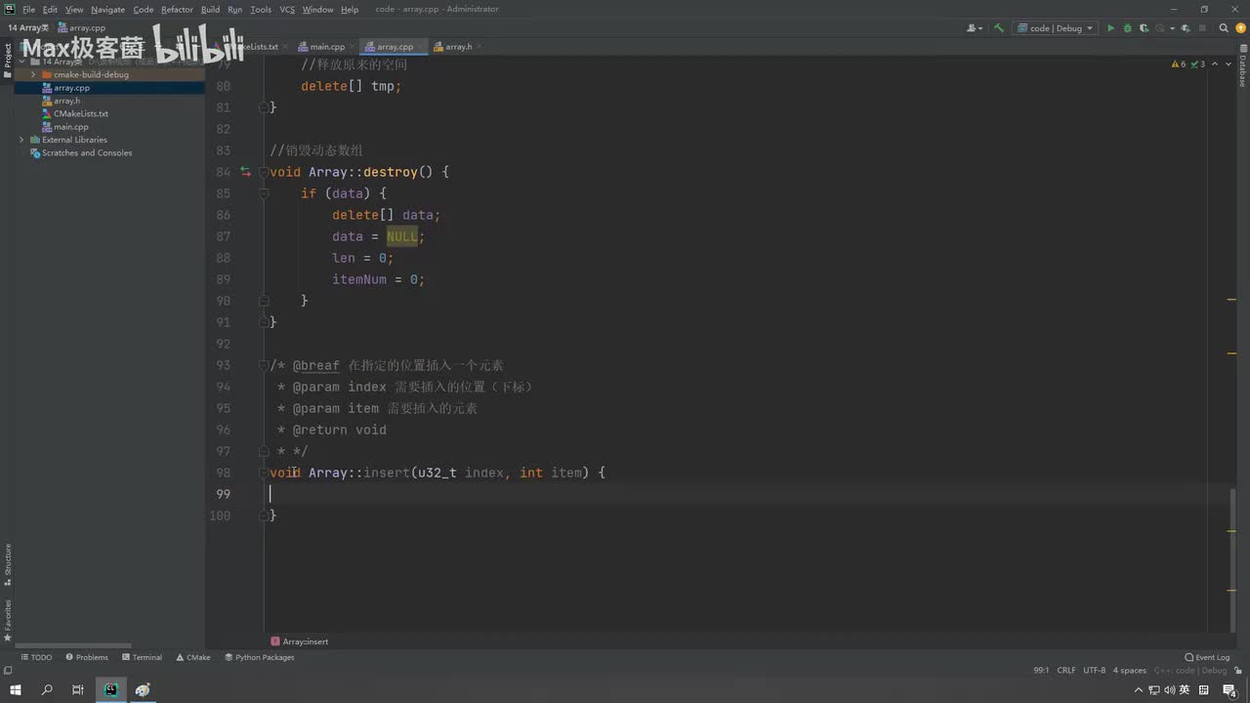Fold the insert function at line 98
Viewport: 1250px width, 703px height.
(x=264, y=473)
